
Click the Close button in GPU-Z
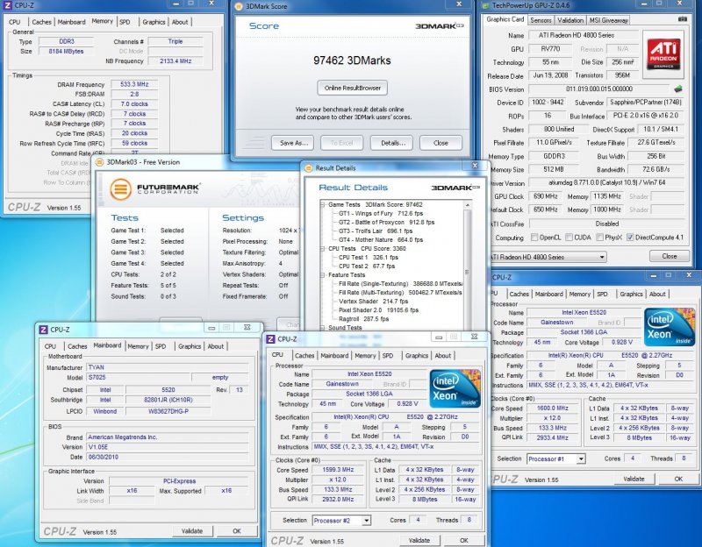(670, 256)
